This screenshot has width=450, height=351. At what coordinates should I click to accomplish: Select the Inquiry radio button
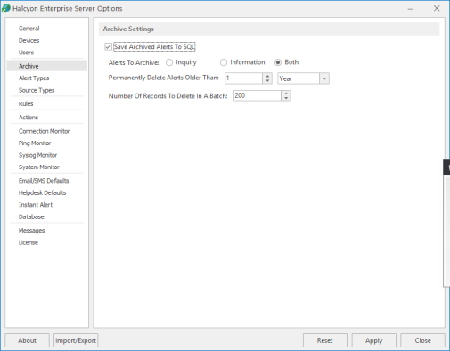(169, 62)
